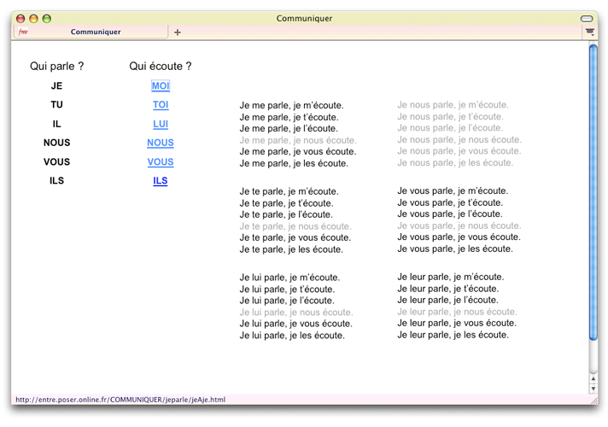Follow the VOUS link under Qui écoute
Image resolution: width=608 pixels, height=427 pixels.
(x=161, y=161)
